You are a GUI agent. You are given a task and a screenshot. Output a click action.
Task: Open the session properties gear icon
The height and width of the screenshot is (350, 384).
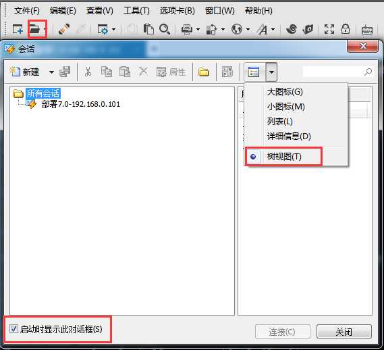click(103, 29)
